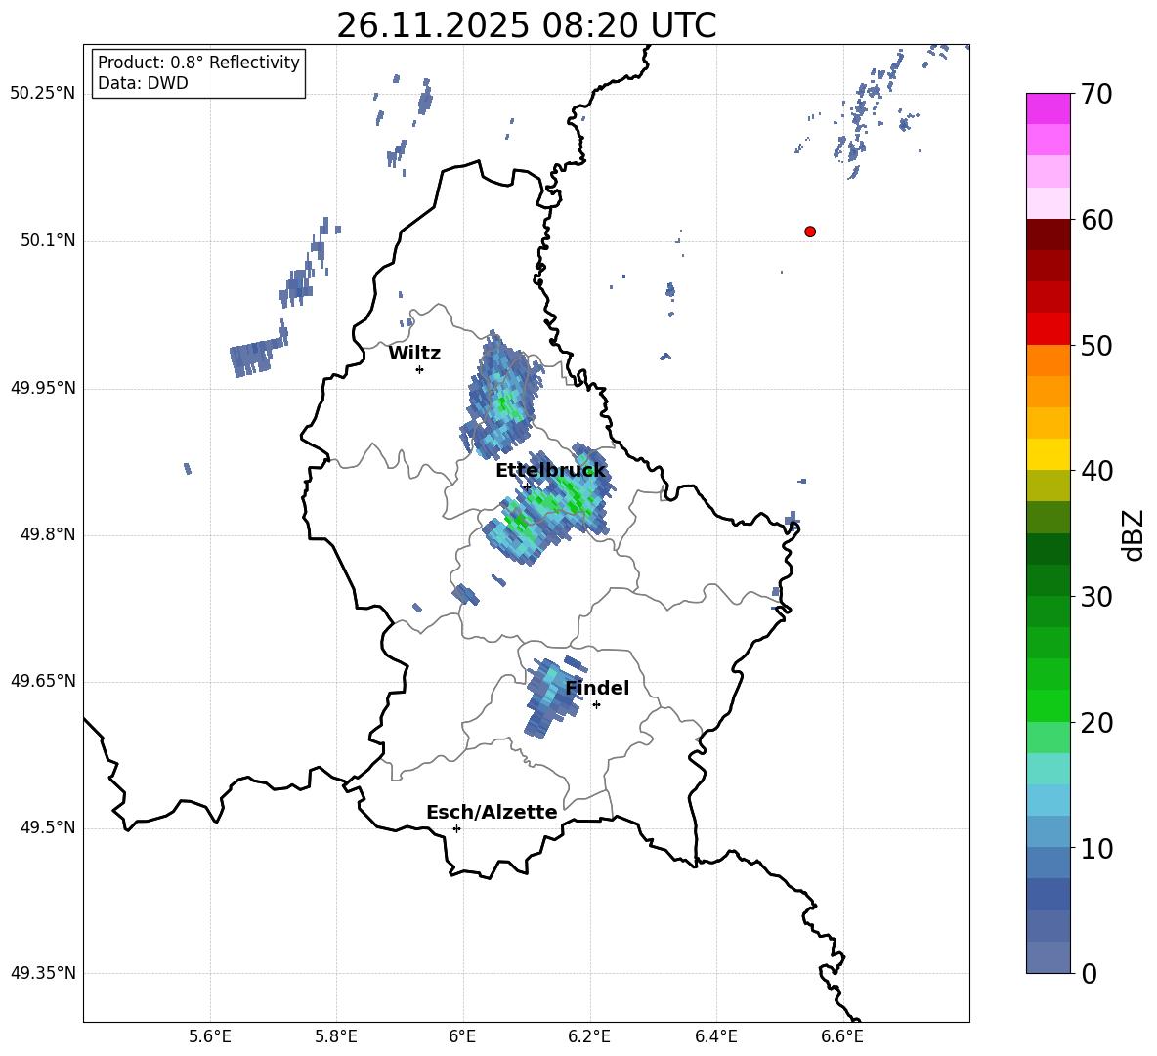Click the 'Data: DWD' text

tap(143, 83)
